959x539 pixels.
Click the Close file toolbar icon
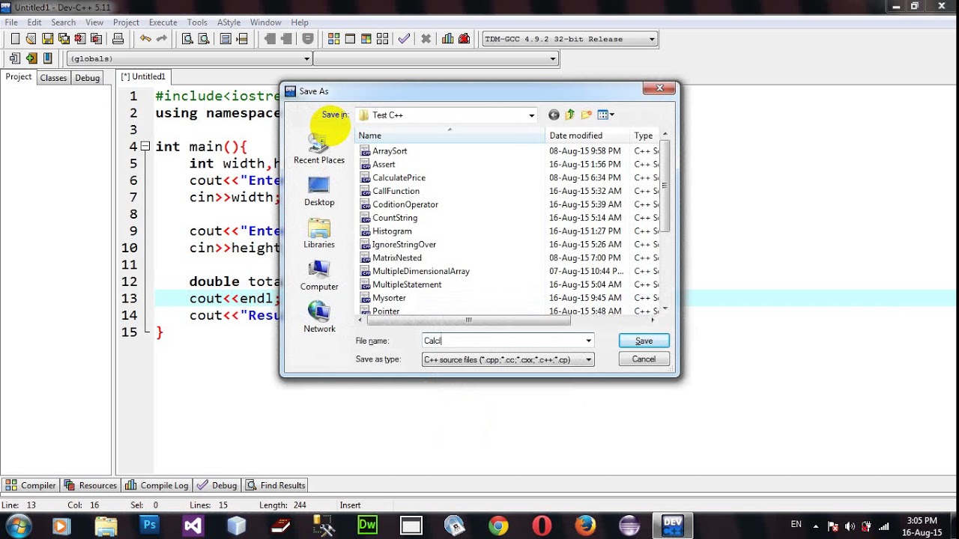click(80, 39)
